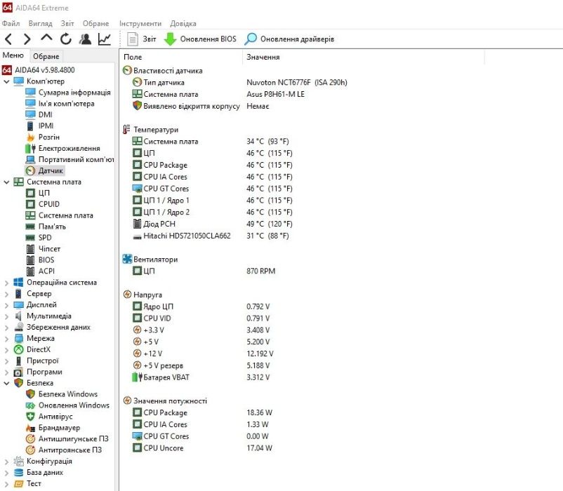Open Електроживлення battery icon item

click(63, 148)
